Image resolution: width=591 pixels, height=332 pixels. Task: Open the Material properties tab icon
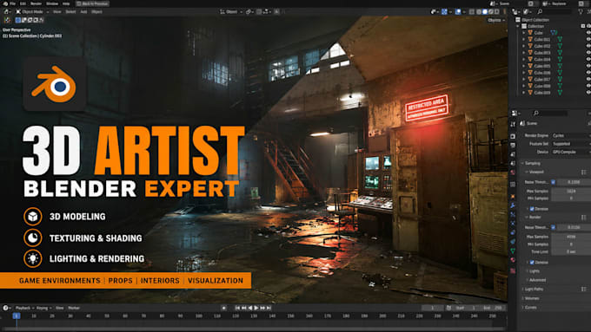(x=513, y=260)
